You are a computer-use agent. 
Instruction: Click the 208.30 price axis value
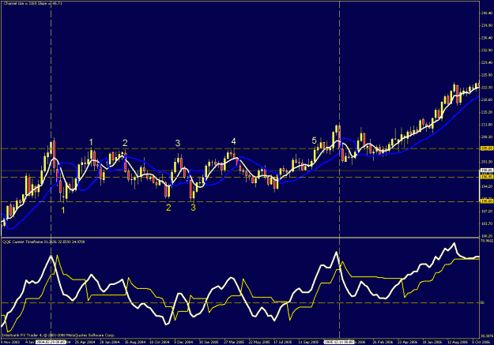(487, 137)
